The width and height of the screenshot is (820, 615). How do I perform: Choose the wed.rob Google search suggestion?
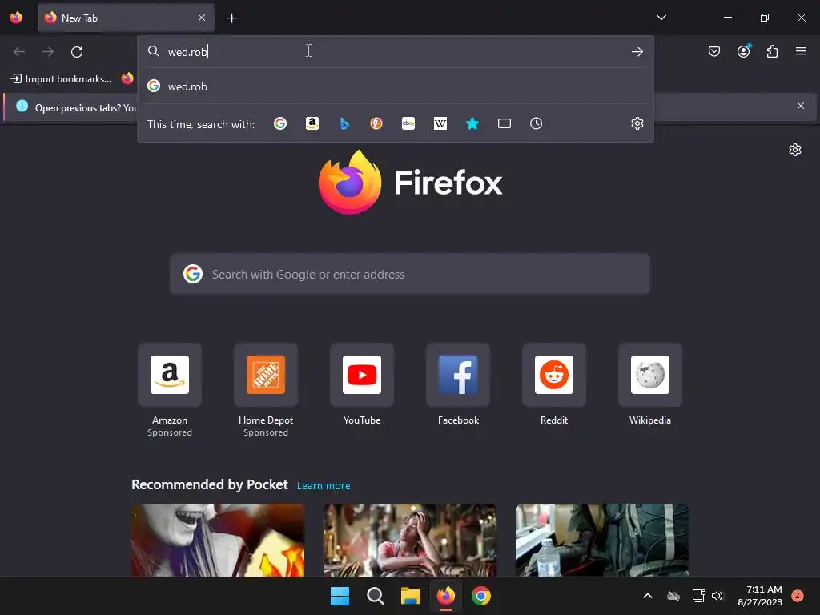[x=396, y=86]
